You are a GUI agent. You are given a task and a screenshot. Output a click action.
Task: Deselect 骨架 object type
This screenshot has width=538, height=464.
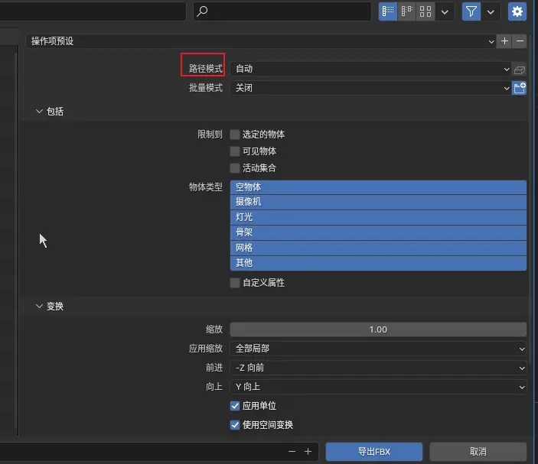click(x=378, y=232)
